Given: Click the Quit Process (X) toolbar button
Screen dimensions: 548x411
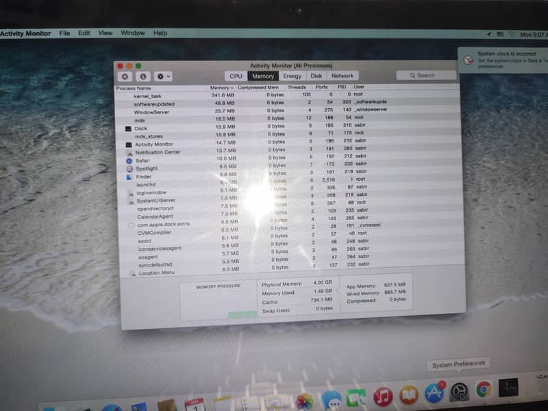Looking at the screenshot, I should [126, 77].
